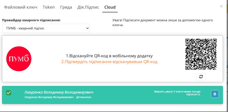Click the Провайдер хмарного підписання label

[31, 20]
